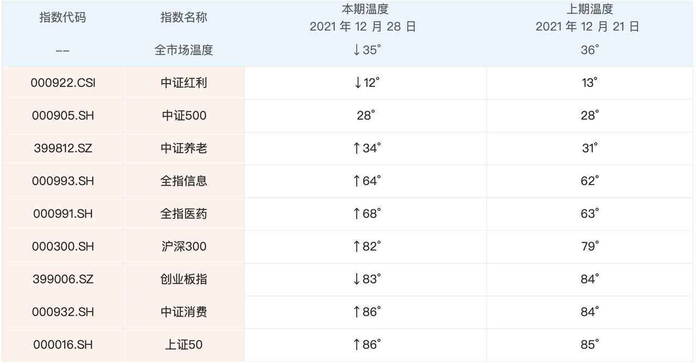
Task: Click the down arrow beside 创业板指 83°
Action: (x=357, y=279)
